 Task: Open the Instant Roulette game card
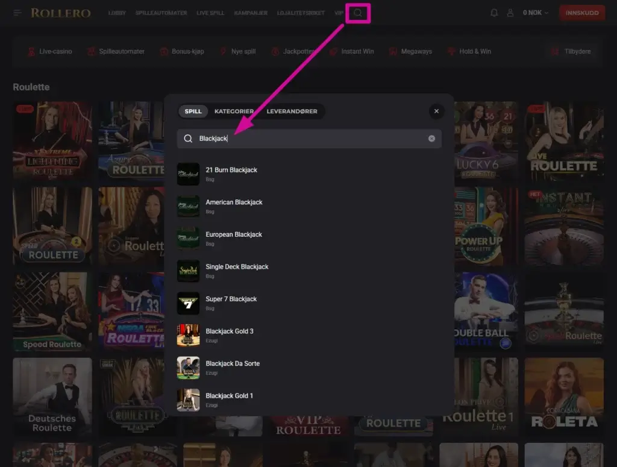pyautogui.click(x=564, y=226)
